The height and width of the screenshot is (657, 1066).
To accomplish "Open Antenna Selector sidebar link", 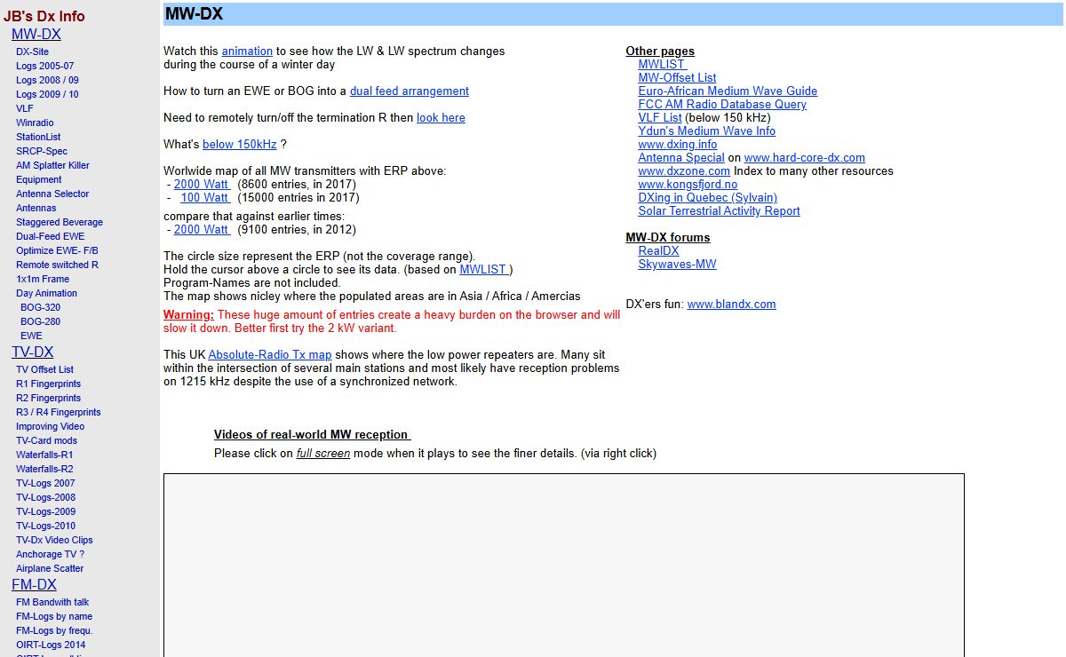I will [52, 194].
